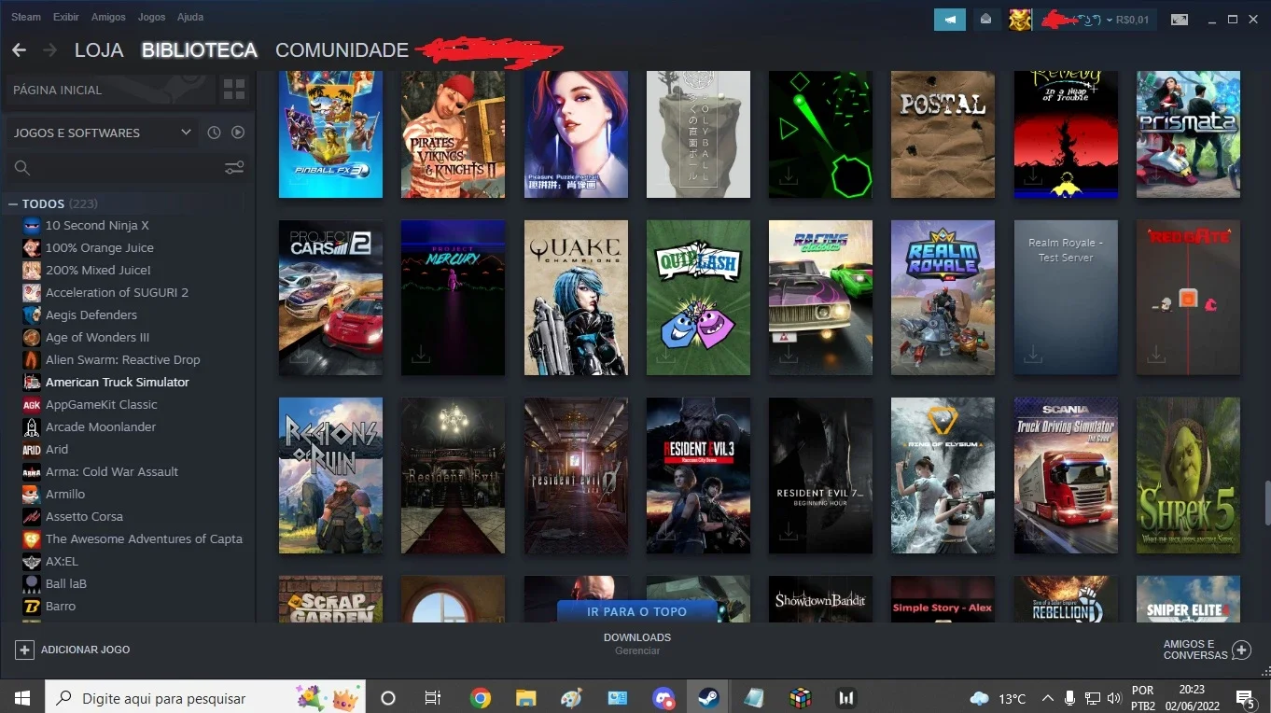1271x713 pixels.
Task: Open Amigos e Conversas
Action: 1207,650
